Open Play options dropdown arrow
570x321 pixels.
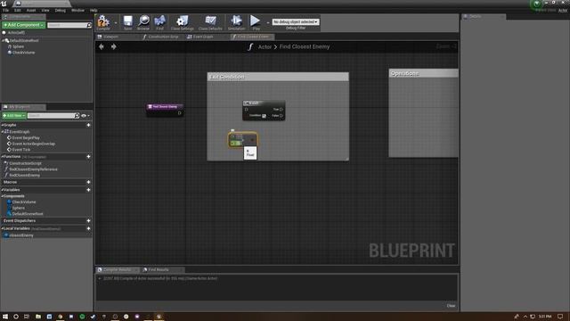(267, 23)
